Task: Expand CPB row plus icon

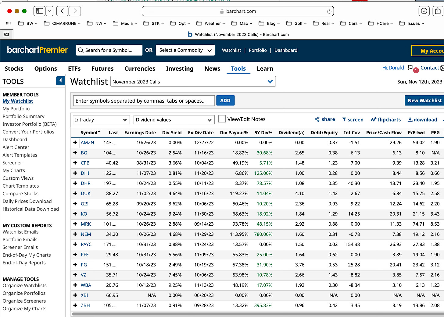Action: (x=75, y=163)
